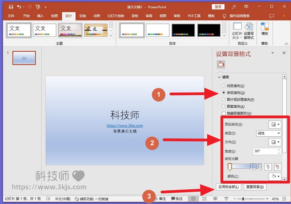Open the https://www.3kjs.com link on slide
This screenshot has width=291, height=204.
tap(125, 126)
